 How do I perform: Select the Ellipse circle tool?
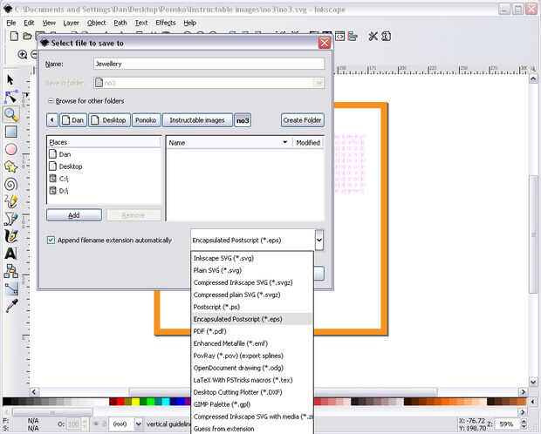tap(11, 149)
